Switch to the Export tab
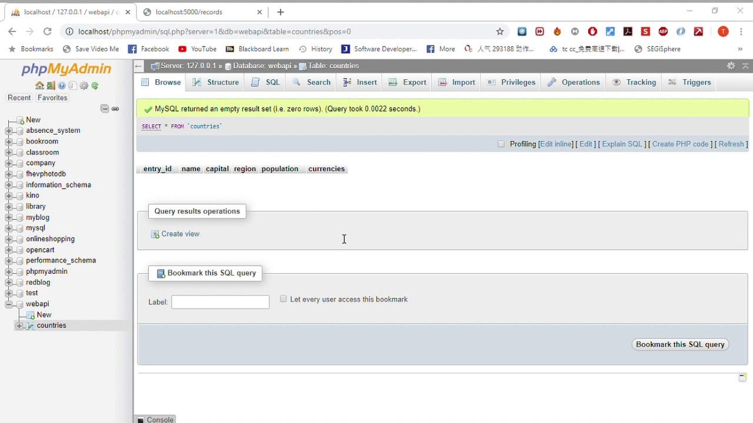The width and height of the screenshot is (753, 423). click(408, 82)
